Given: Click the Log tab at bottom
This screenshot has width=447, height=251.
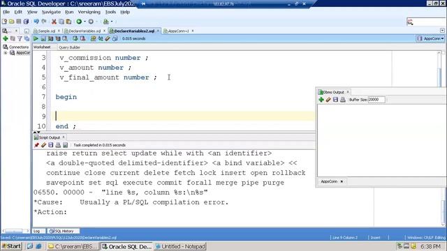Looking at the screenshot, I should [x=36, y=231].
